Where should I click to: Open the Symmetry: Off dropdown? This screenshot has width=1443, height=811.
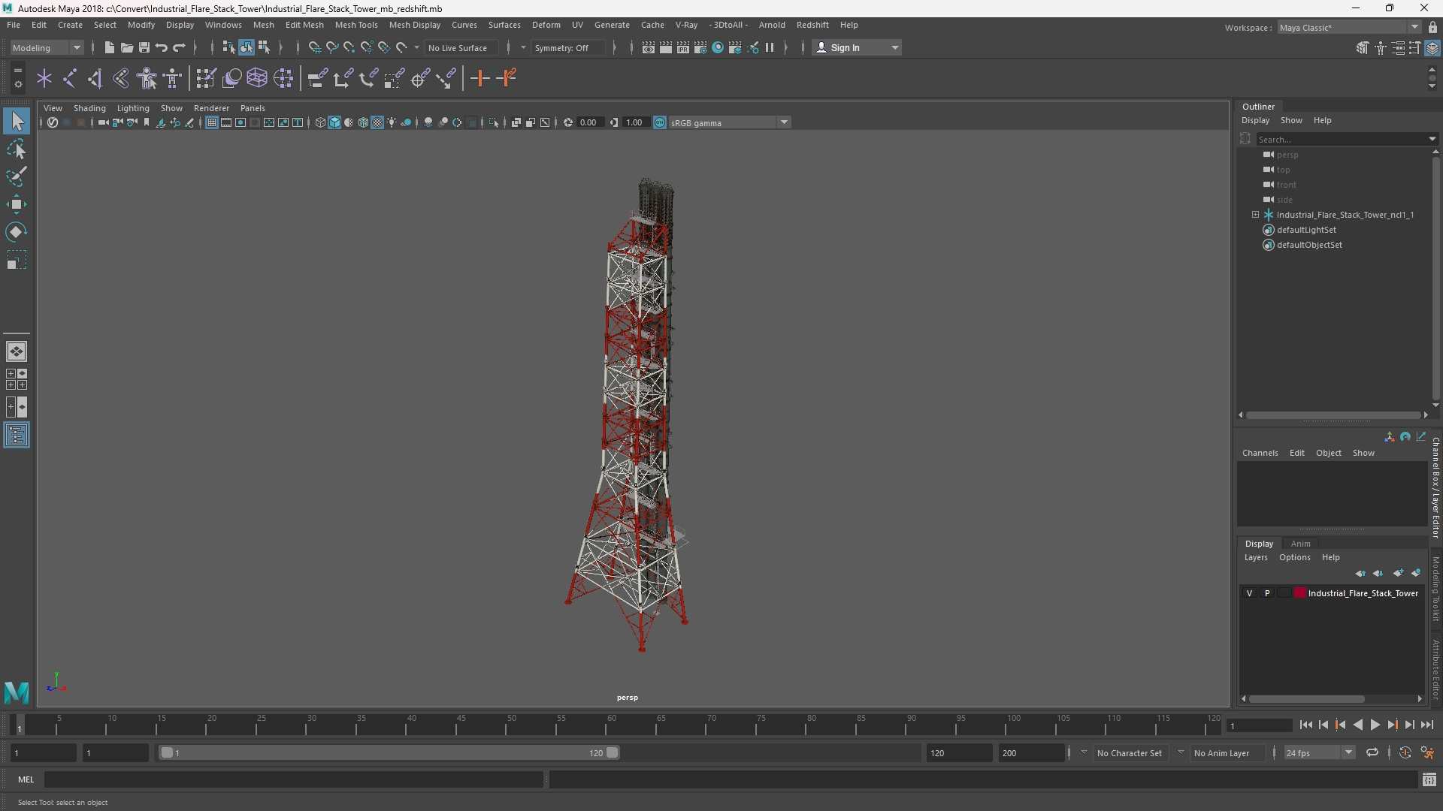pos(568,47)
